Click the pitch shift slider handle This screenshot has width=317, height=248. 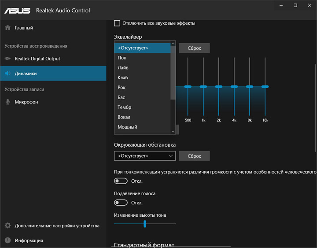[145, 224]
